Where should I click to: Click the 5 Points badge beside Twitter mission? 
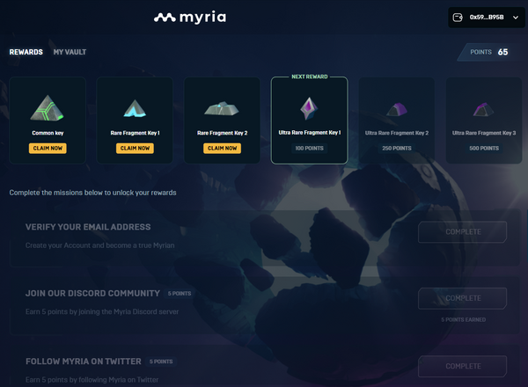pyautogui.click(x=161, y=361)
